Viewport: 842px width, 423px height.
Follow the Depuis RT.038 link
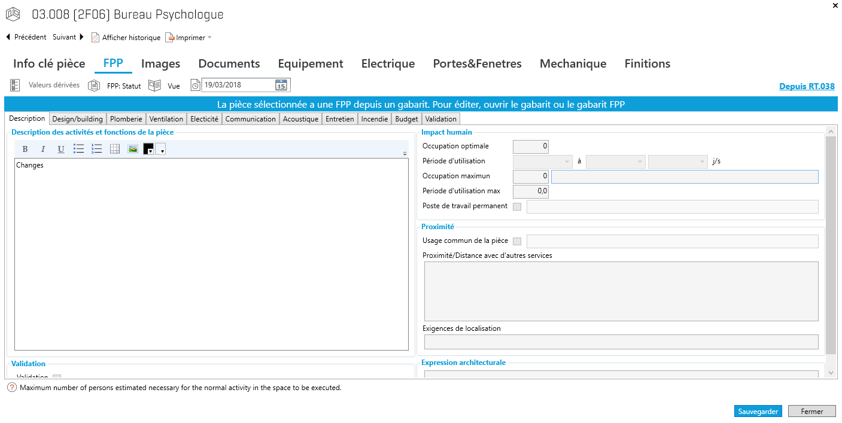tap(807, 87)
